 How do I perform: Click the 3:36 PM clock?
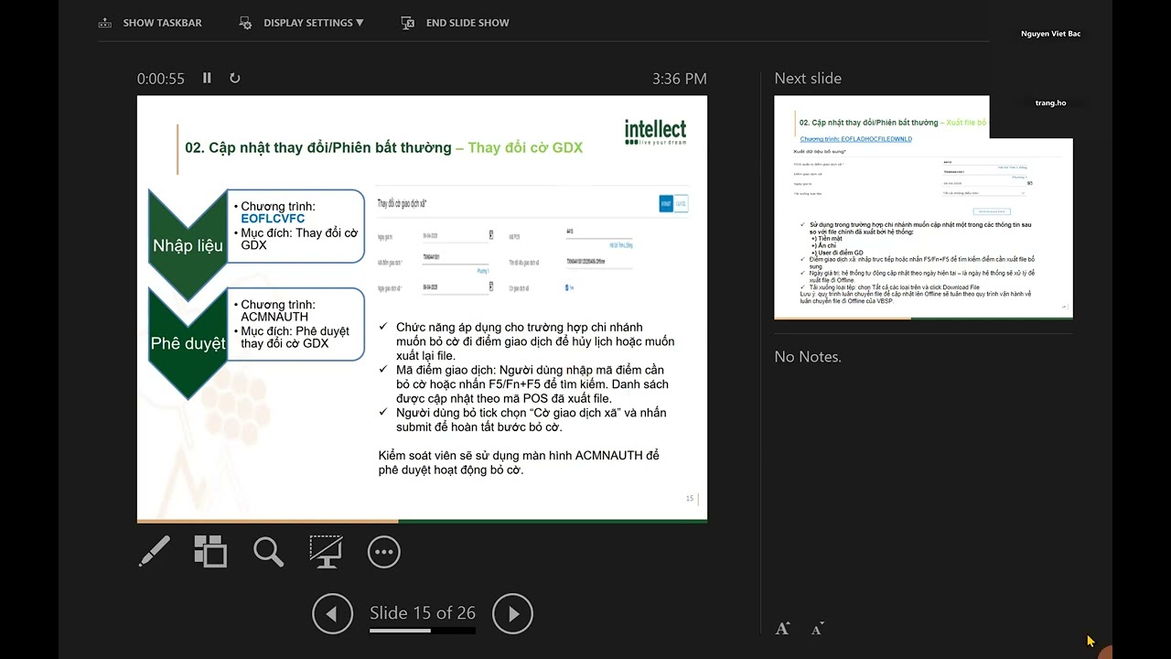(x=680, y=79)
